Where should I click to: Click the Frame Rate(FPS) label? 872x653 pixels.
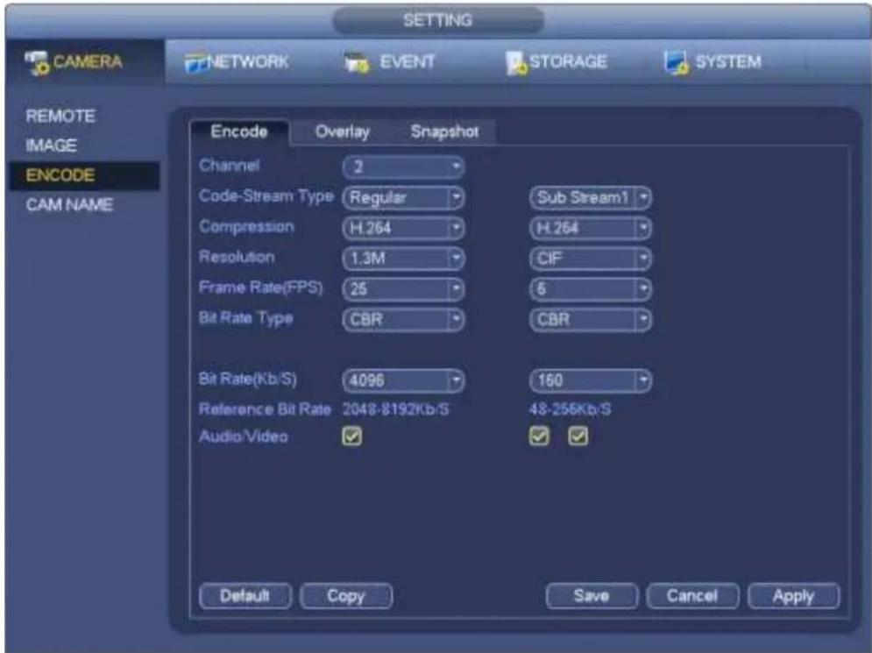point(261,288)
